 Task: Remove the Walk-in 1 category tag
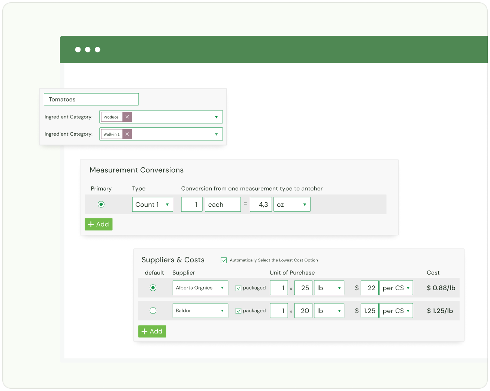pos(127,134)
